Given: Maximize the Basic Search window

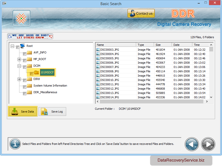Looking at the screenshot, I should pyautogui.click(x=206, y=3).
